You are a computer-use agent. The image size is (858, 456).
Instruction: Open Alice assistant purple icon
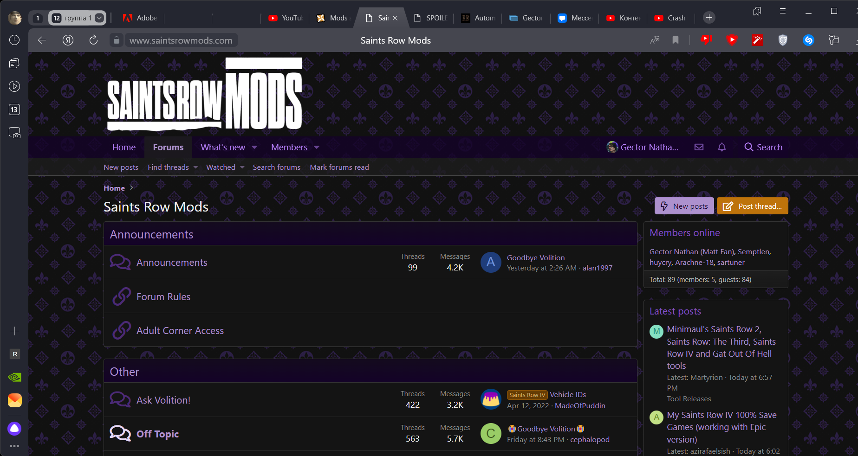tap(14, 428)
